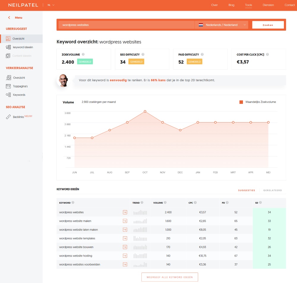Click the Cost Per Click help icon

pos(268,54)
